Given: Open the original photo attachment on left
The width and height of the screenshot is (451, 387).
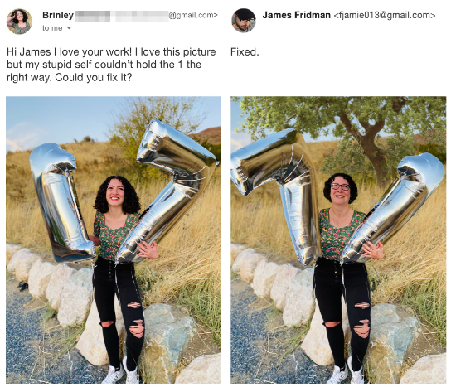Looking at the screenshot, I should [114, 239].
